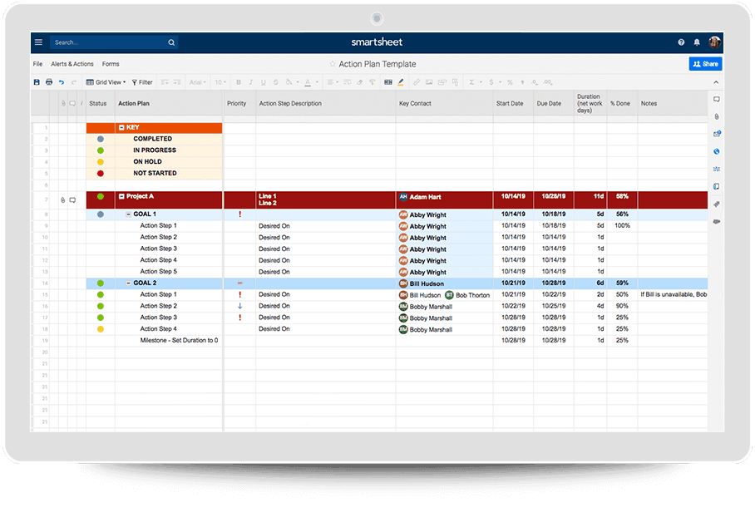
Task: Toggle bold formatting in the toolbar
Action: (239, 82)
